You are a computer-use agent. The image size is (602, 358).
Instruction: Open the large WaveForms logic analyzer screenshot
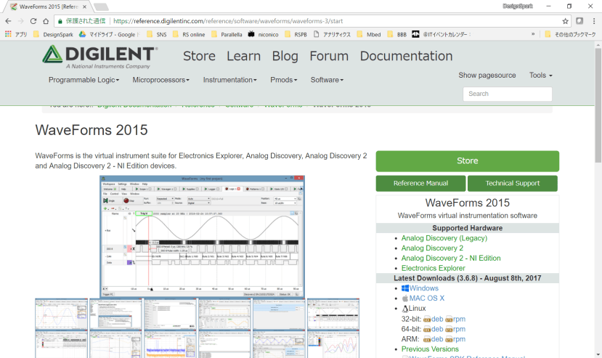click(x=202, y=236)
